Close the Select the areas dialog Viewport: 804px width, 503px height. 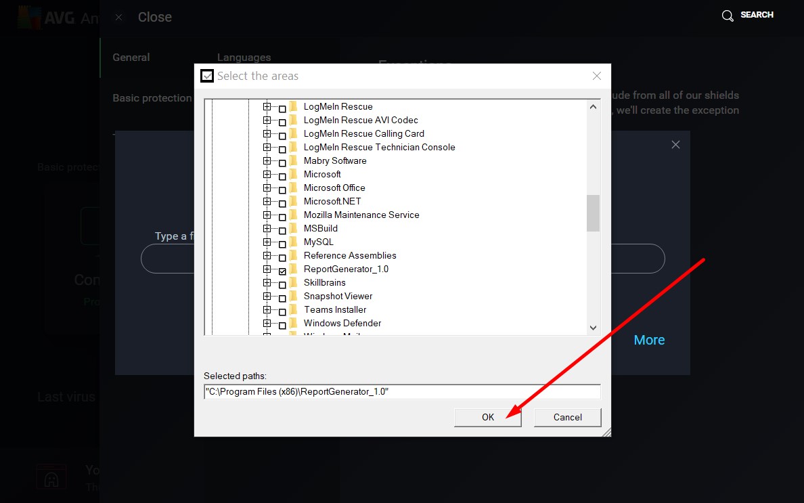coord(597,76)
